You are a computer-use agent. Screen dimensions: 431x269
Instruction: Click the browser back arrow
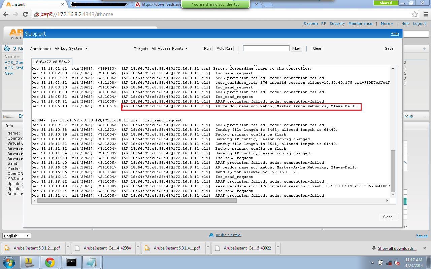tap(6, 14)
